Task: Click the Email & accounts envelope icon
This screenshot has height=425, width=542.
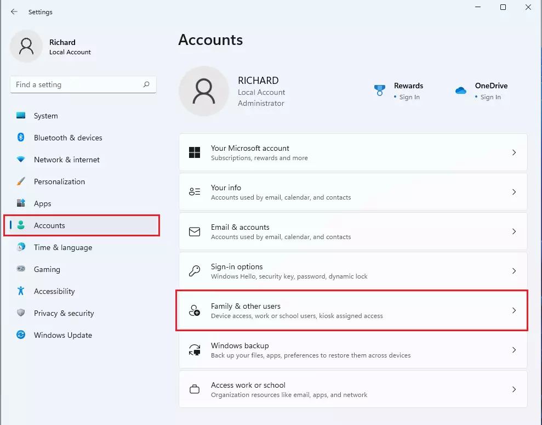Action: (x=194, y=231)
